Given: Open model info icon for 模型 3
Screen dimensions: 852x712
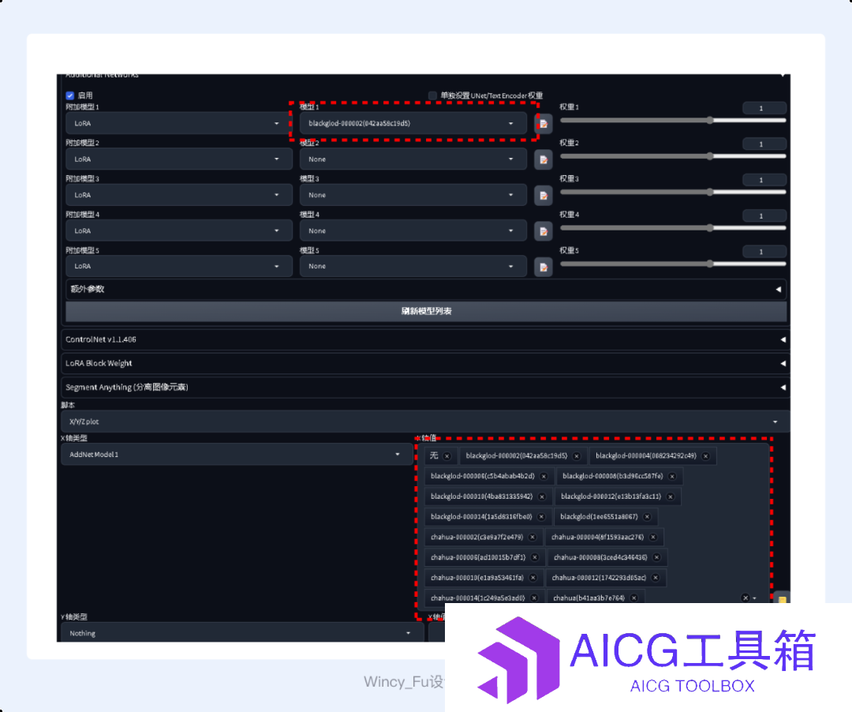Looking at the screenshot, I should (x=544, y=196).
